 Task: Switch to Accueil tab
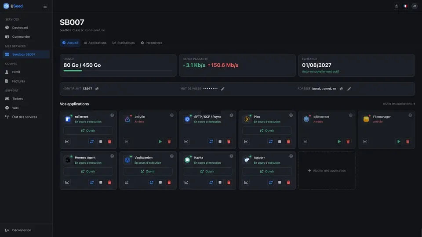click(70, 43)
